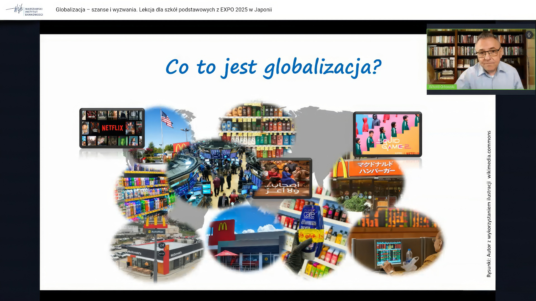Click the microphone icon on speaker video

coord(529,35)
